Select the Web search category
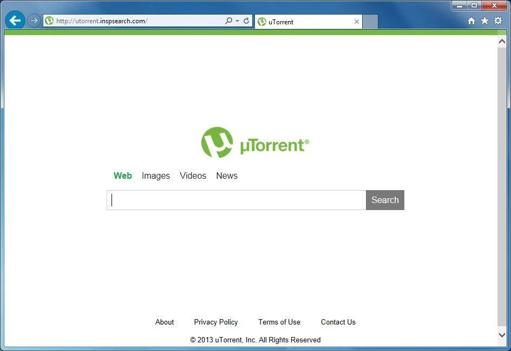Viewport: 511px width, 351px height. pyautogui.click(x=122, y=175)
